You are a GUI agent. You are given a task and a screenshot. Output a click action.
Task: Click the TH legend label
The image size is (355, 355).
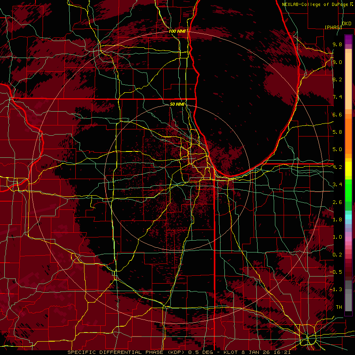339,307
